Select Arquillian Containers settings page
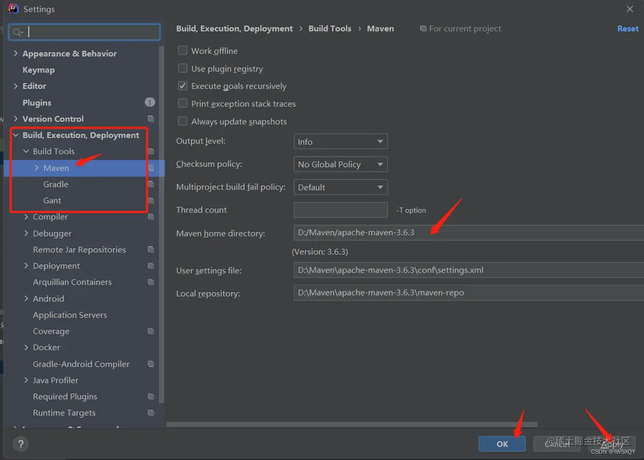The height and width of the screenshot is (460, 644). [x=73, y=282]
